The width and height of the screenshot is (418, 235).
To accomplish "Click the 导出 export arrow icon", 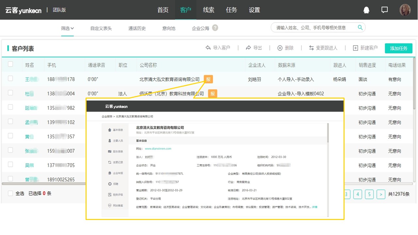I will click(249, 48).
